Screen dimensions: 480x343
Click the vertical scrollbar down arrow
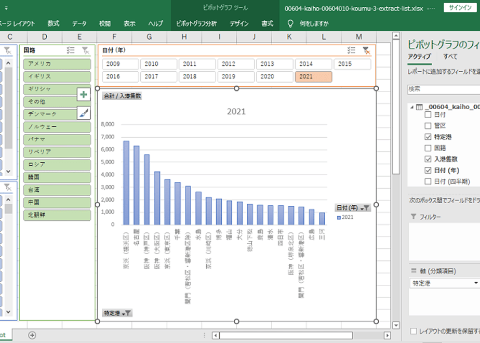(x=396, y=325)
